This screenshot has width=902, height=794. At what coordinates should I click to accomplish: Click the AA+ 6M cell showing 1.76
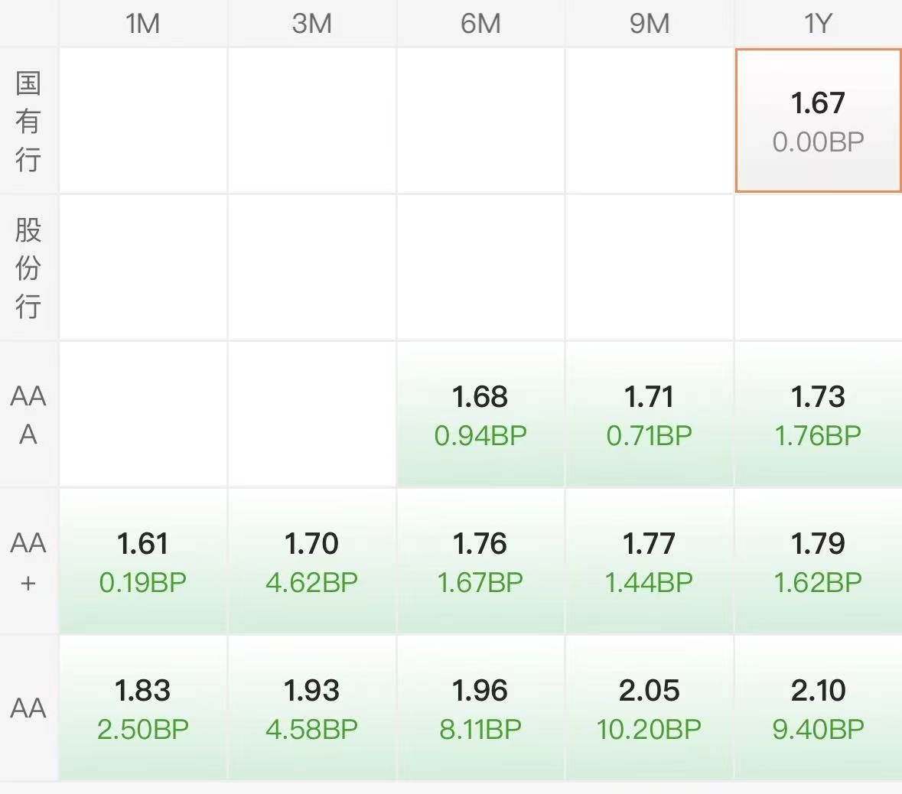[x=480, y=561]
